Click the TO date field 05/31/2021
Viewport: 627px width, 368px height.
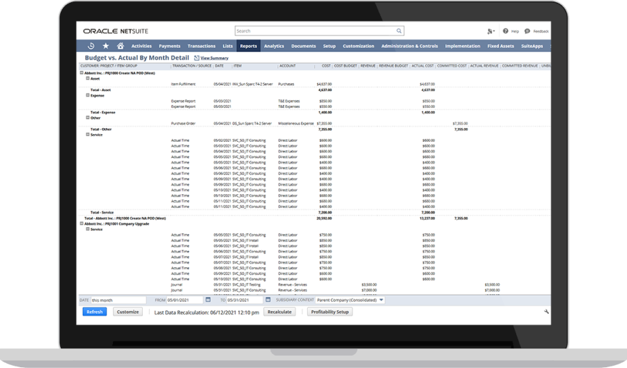[x=245, y=300]
